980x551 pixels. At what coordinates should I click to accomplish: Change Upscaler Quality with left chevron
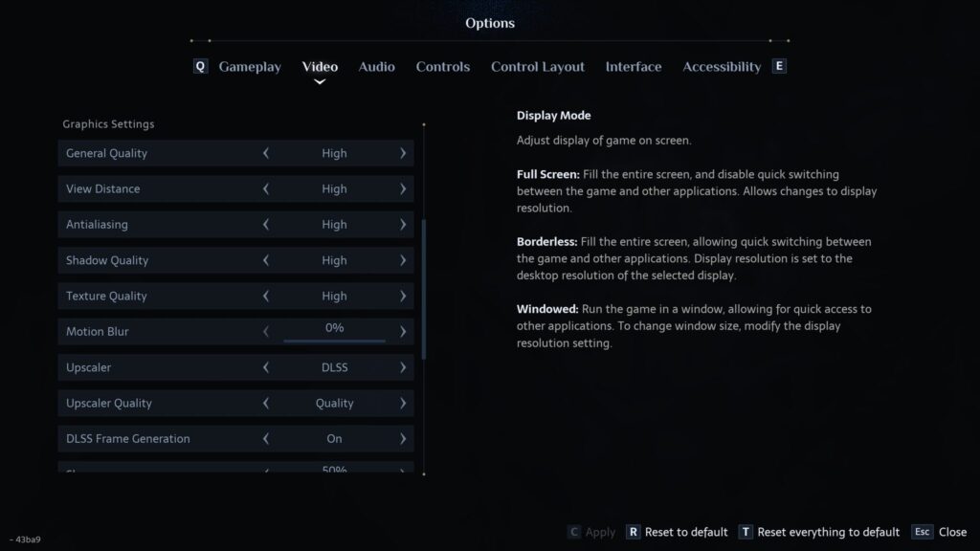point(266,403)
